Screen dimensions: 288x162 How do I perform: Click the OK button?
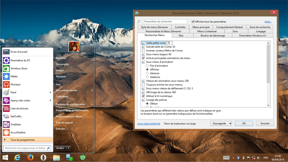(243, 123)
